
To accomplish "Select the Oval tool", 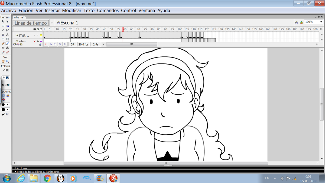I will coord(3,39).
